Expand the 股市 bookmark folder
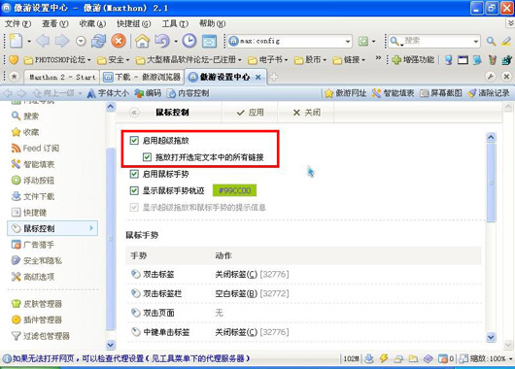The width and height of the screenshot is (515, 369). click(310, 60)
